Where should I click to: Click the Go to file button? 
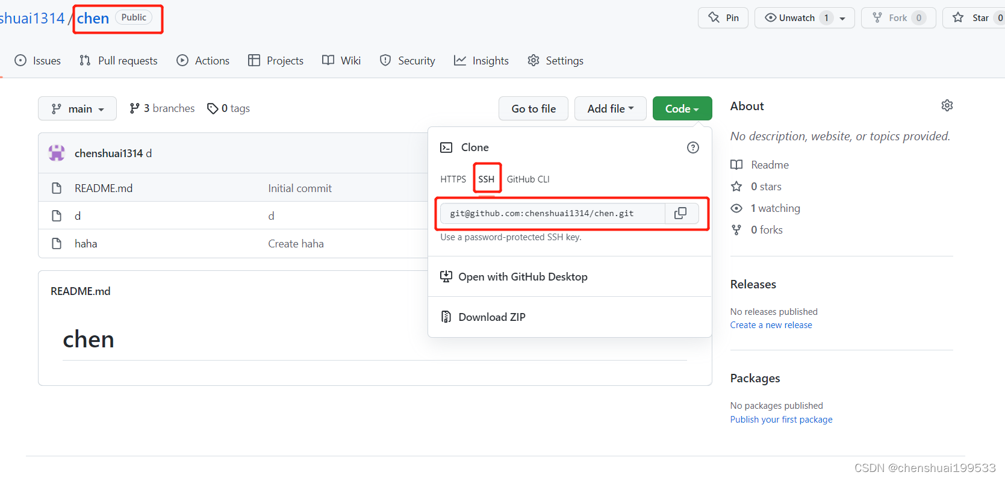(x=534, y=108)
